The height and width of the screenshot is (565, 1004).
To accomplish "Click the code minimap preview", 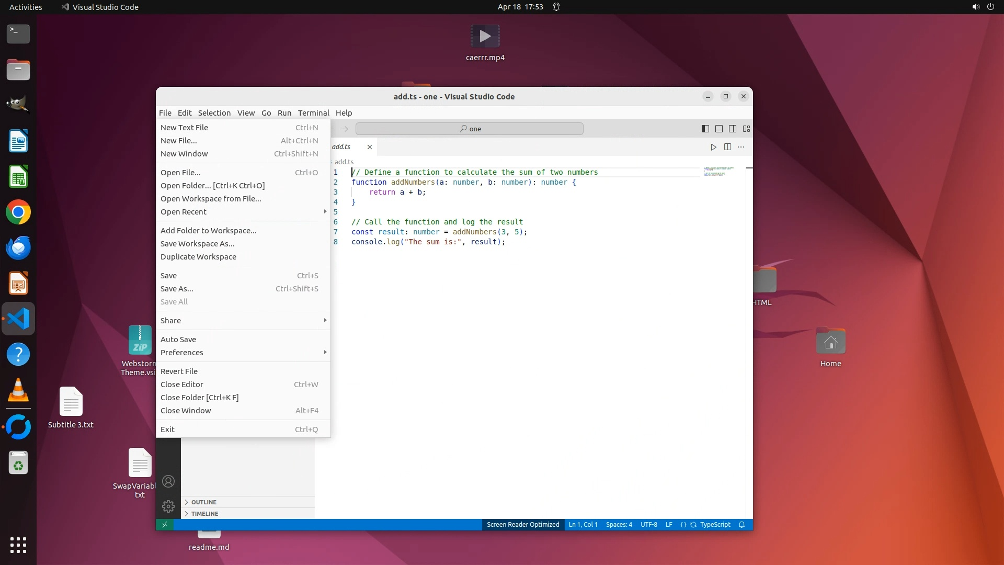I will tap(718, 172).
